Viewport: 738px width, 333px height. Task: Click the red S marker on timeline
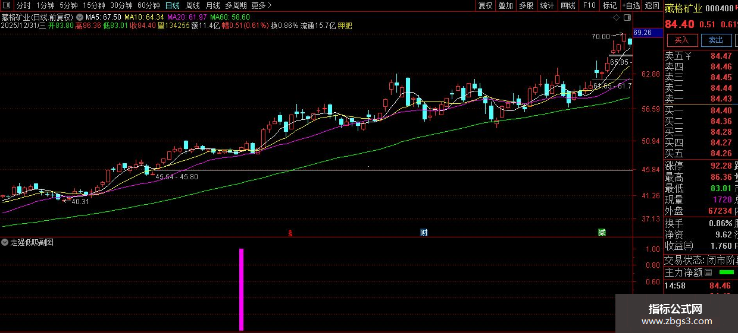click(x=290, y=233)
